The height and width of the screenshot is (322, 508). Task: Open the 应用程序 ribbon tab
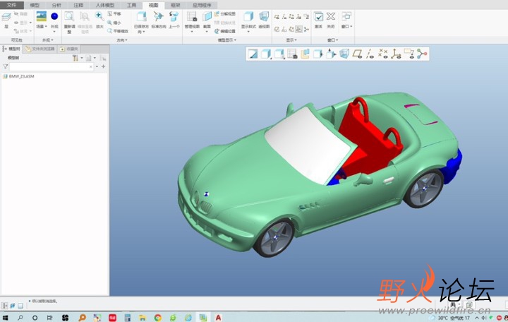pos(202,5)
